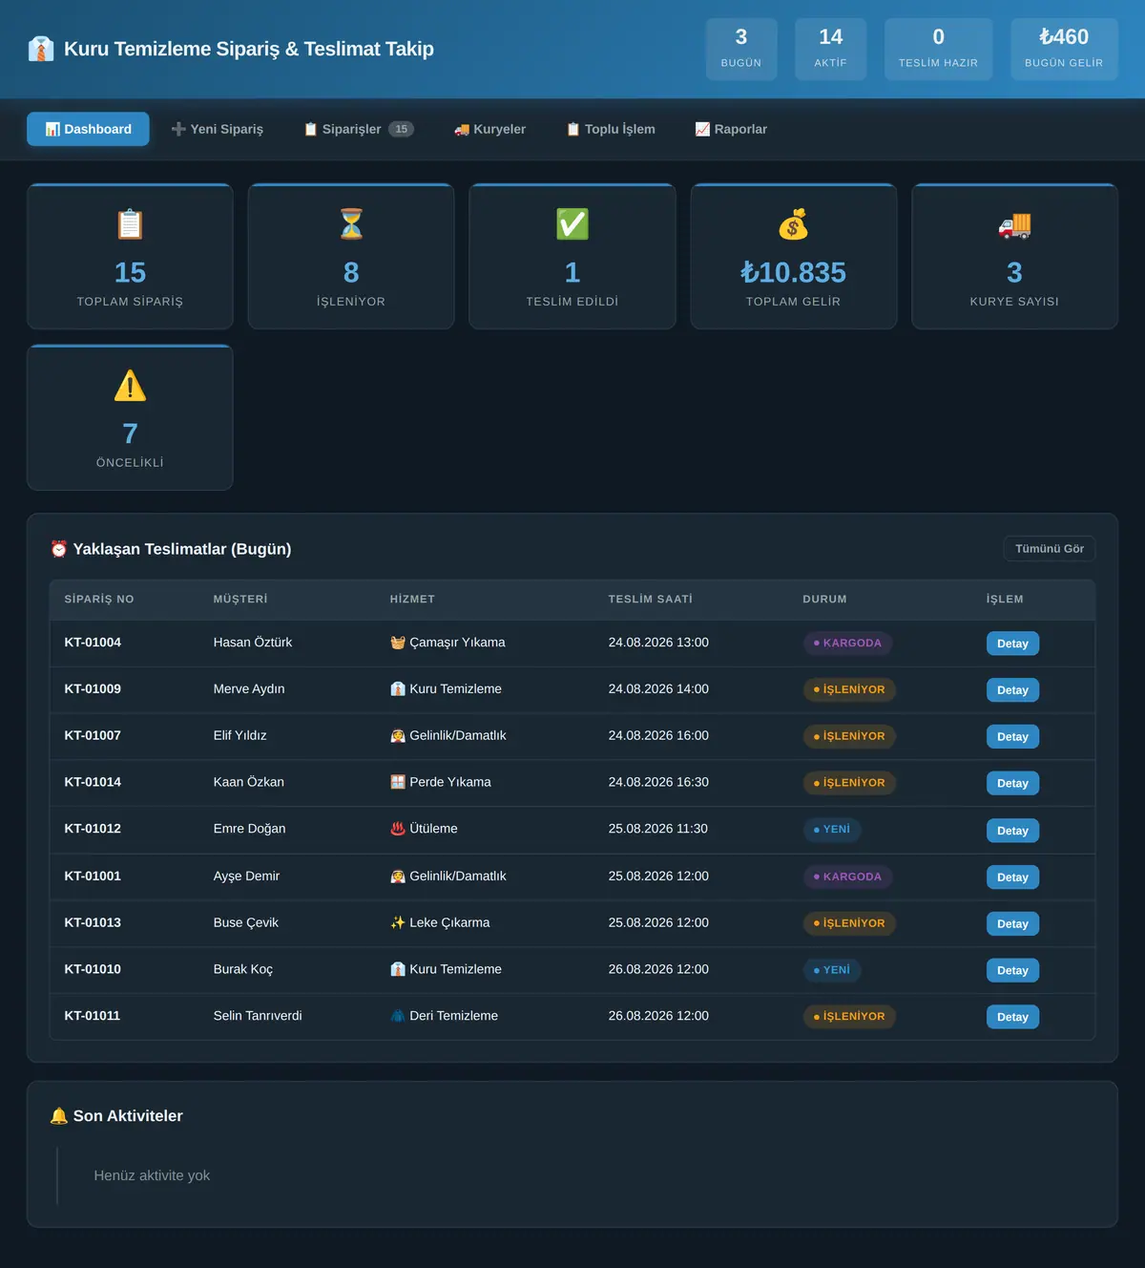The image size is (1145, 1268).
Task: View Detay for order KT-01014
Action: click(x=1012, y=783)
